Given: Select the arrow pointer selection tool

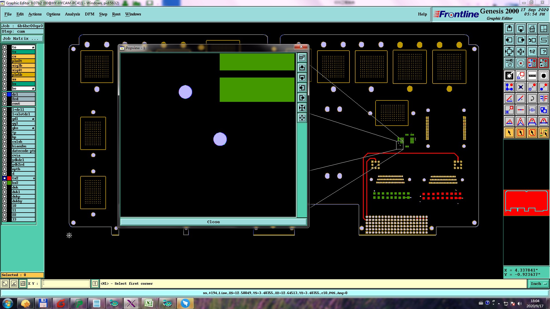Looking at the screenshot, I should click(x=509, y=133).
